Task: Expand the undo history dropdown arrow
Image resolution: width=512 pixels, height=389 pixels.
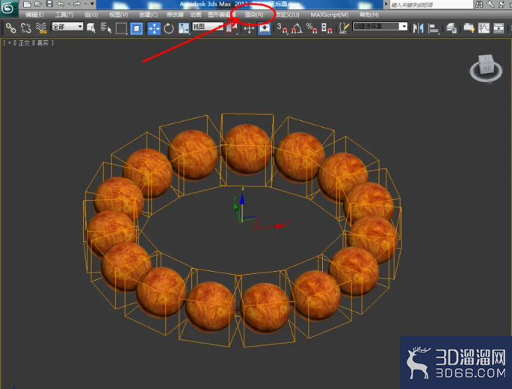Action: [x=69, y=4]
